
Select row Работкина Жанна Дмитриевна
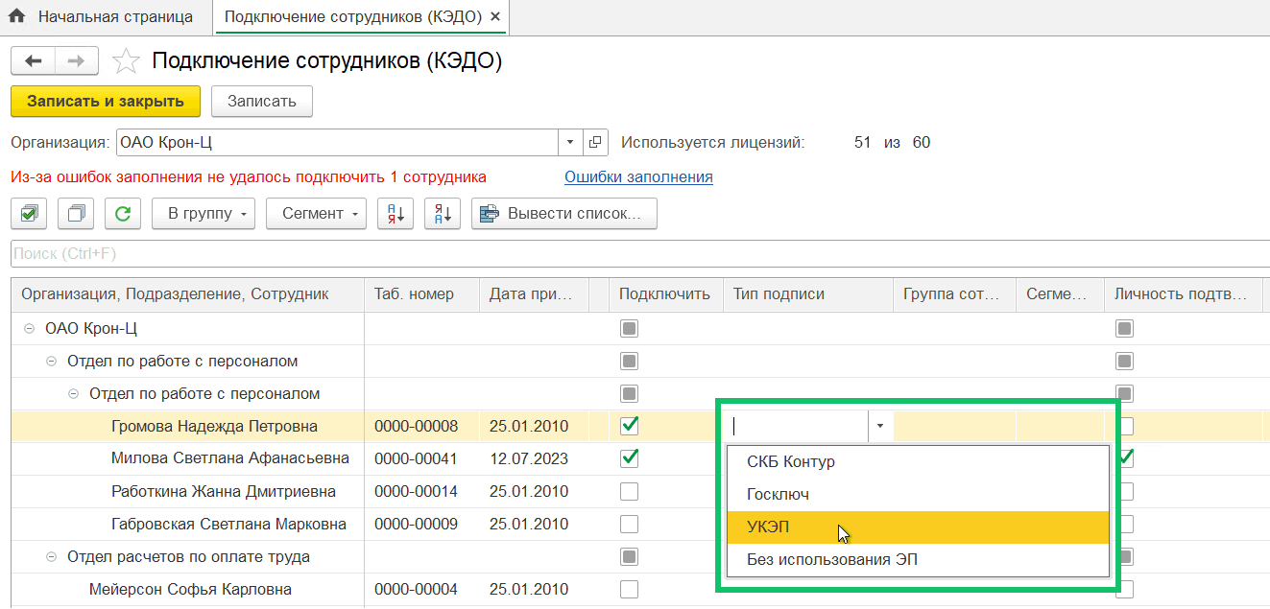[x=224, y=491]
